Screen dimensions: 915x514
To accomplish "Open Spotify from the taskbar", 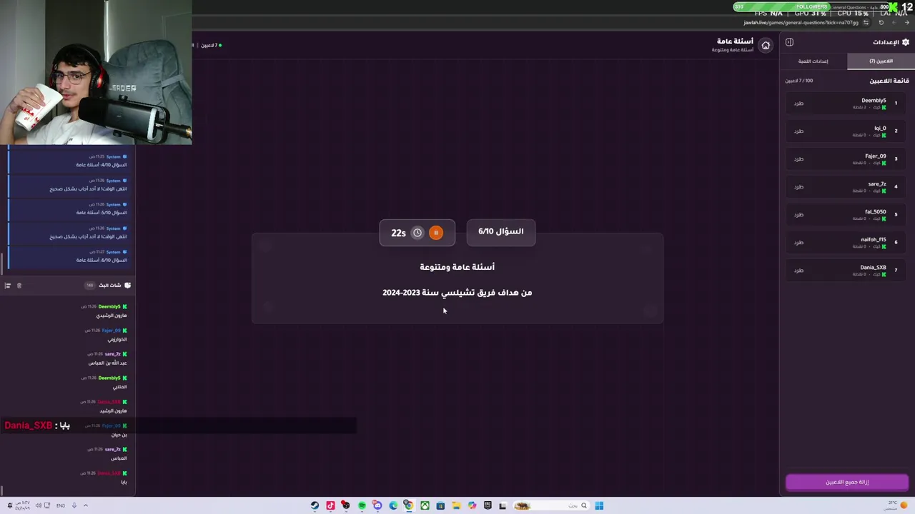I will point(362,505).
